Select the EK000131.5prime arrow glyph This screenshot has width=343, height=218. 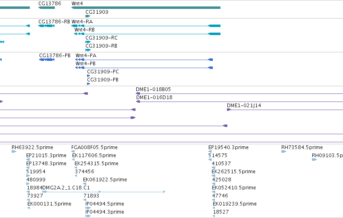[x=29, y=208]
